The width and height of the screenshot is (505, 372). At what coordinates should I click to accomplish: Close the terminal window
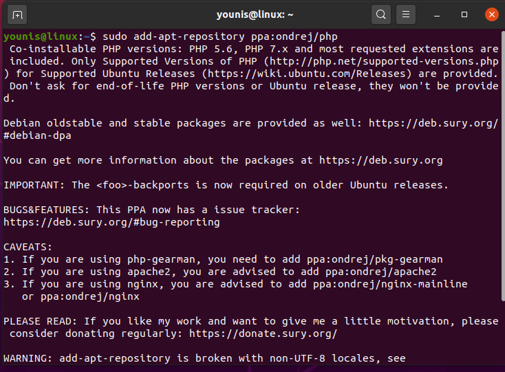coord(491,14)
